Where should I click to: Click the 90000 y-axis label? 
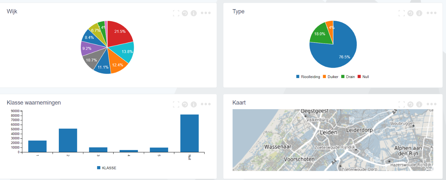(15, 111)
